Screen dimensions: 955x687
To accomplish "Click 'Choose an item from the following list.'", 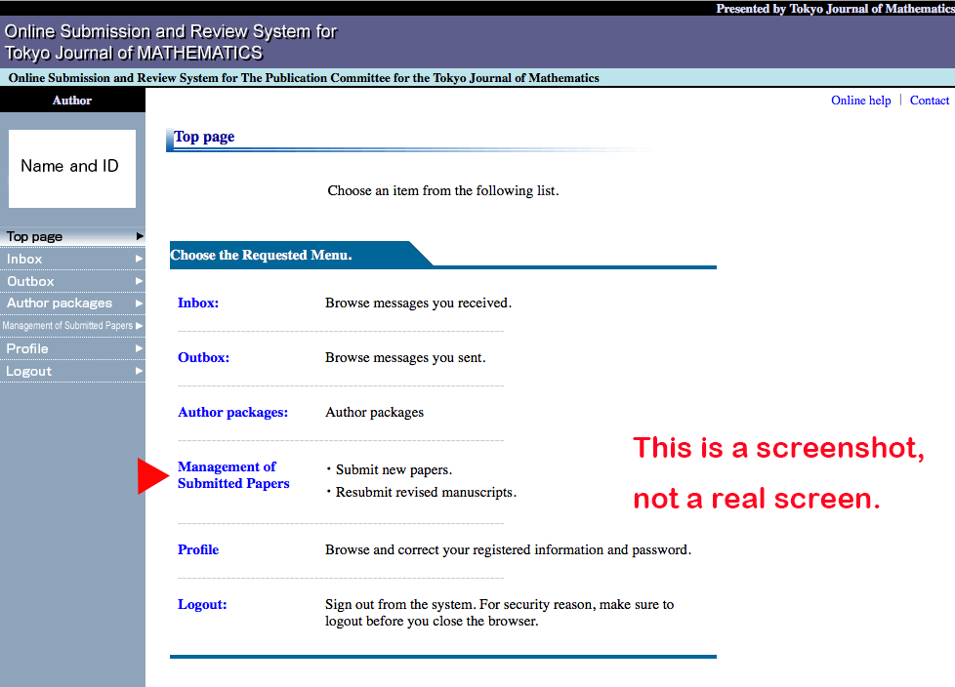I will coord(442,191).
